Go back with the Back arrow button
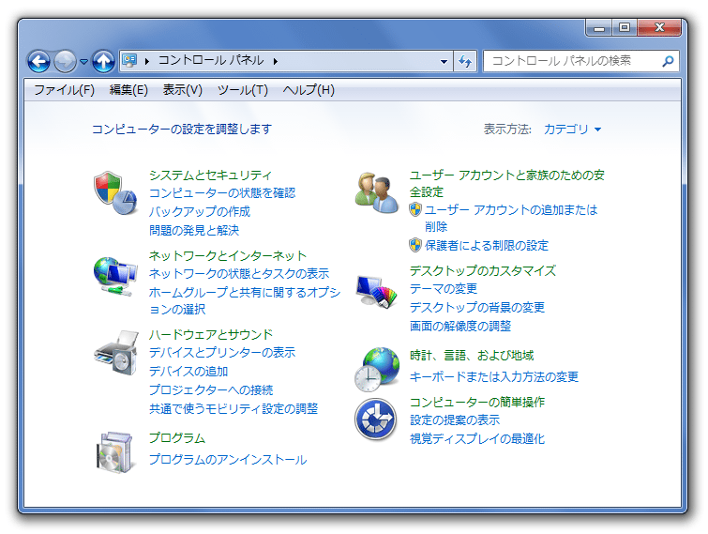 pos(38,61)
